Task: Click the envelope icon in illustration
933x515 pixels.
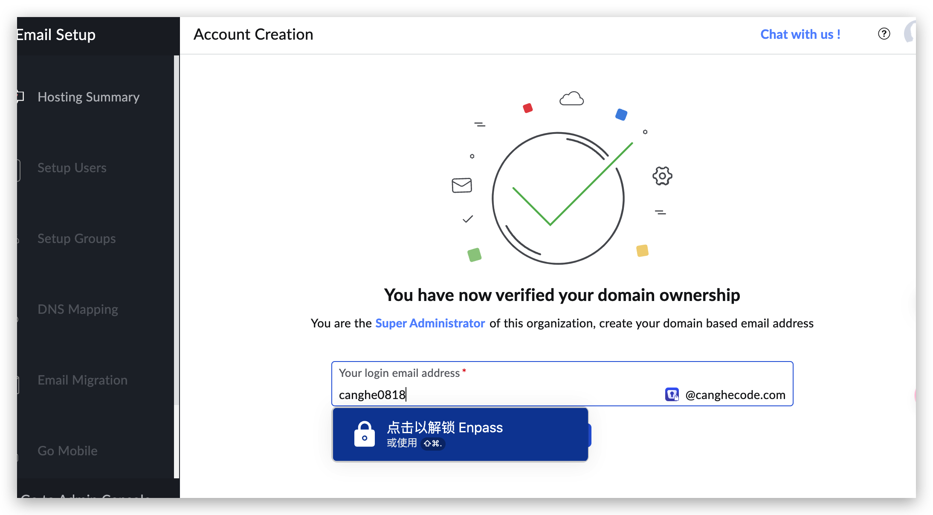Action: click(x=462, y=185)
